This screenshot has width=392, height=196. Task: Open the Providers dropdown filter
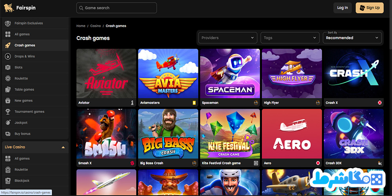[228, 38]
